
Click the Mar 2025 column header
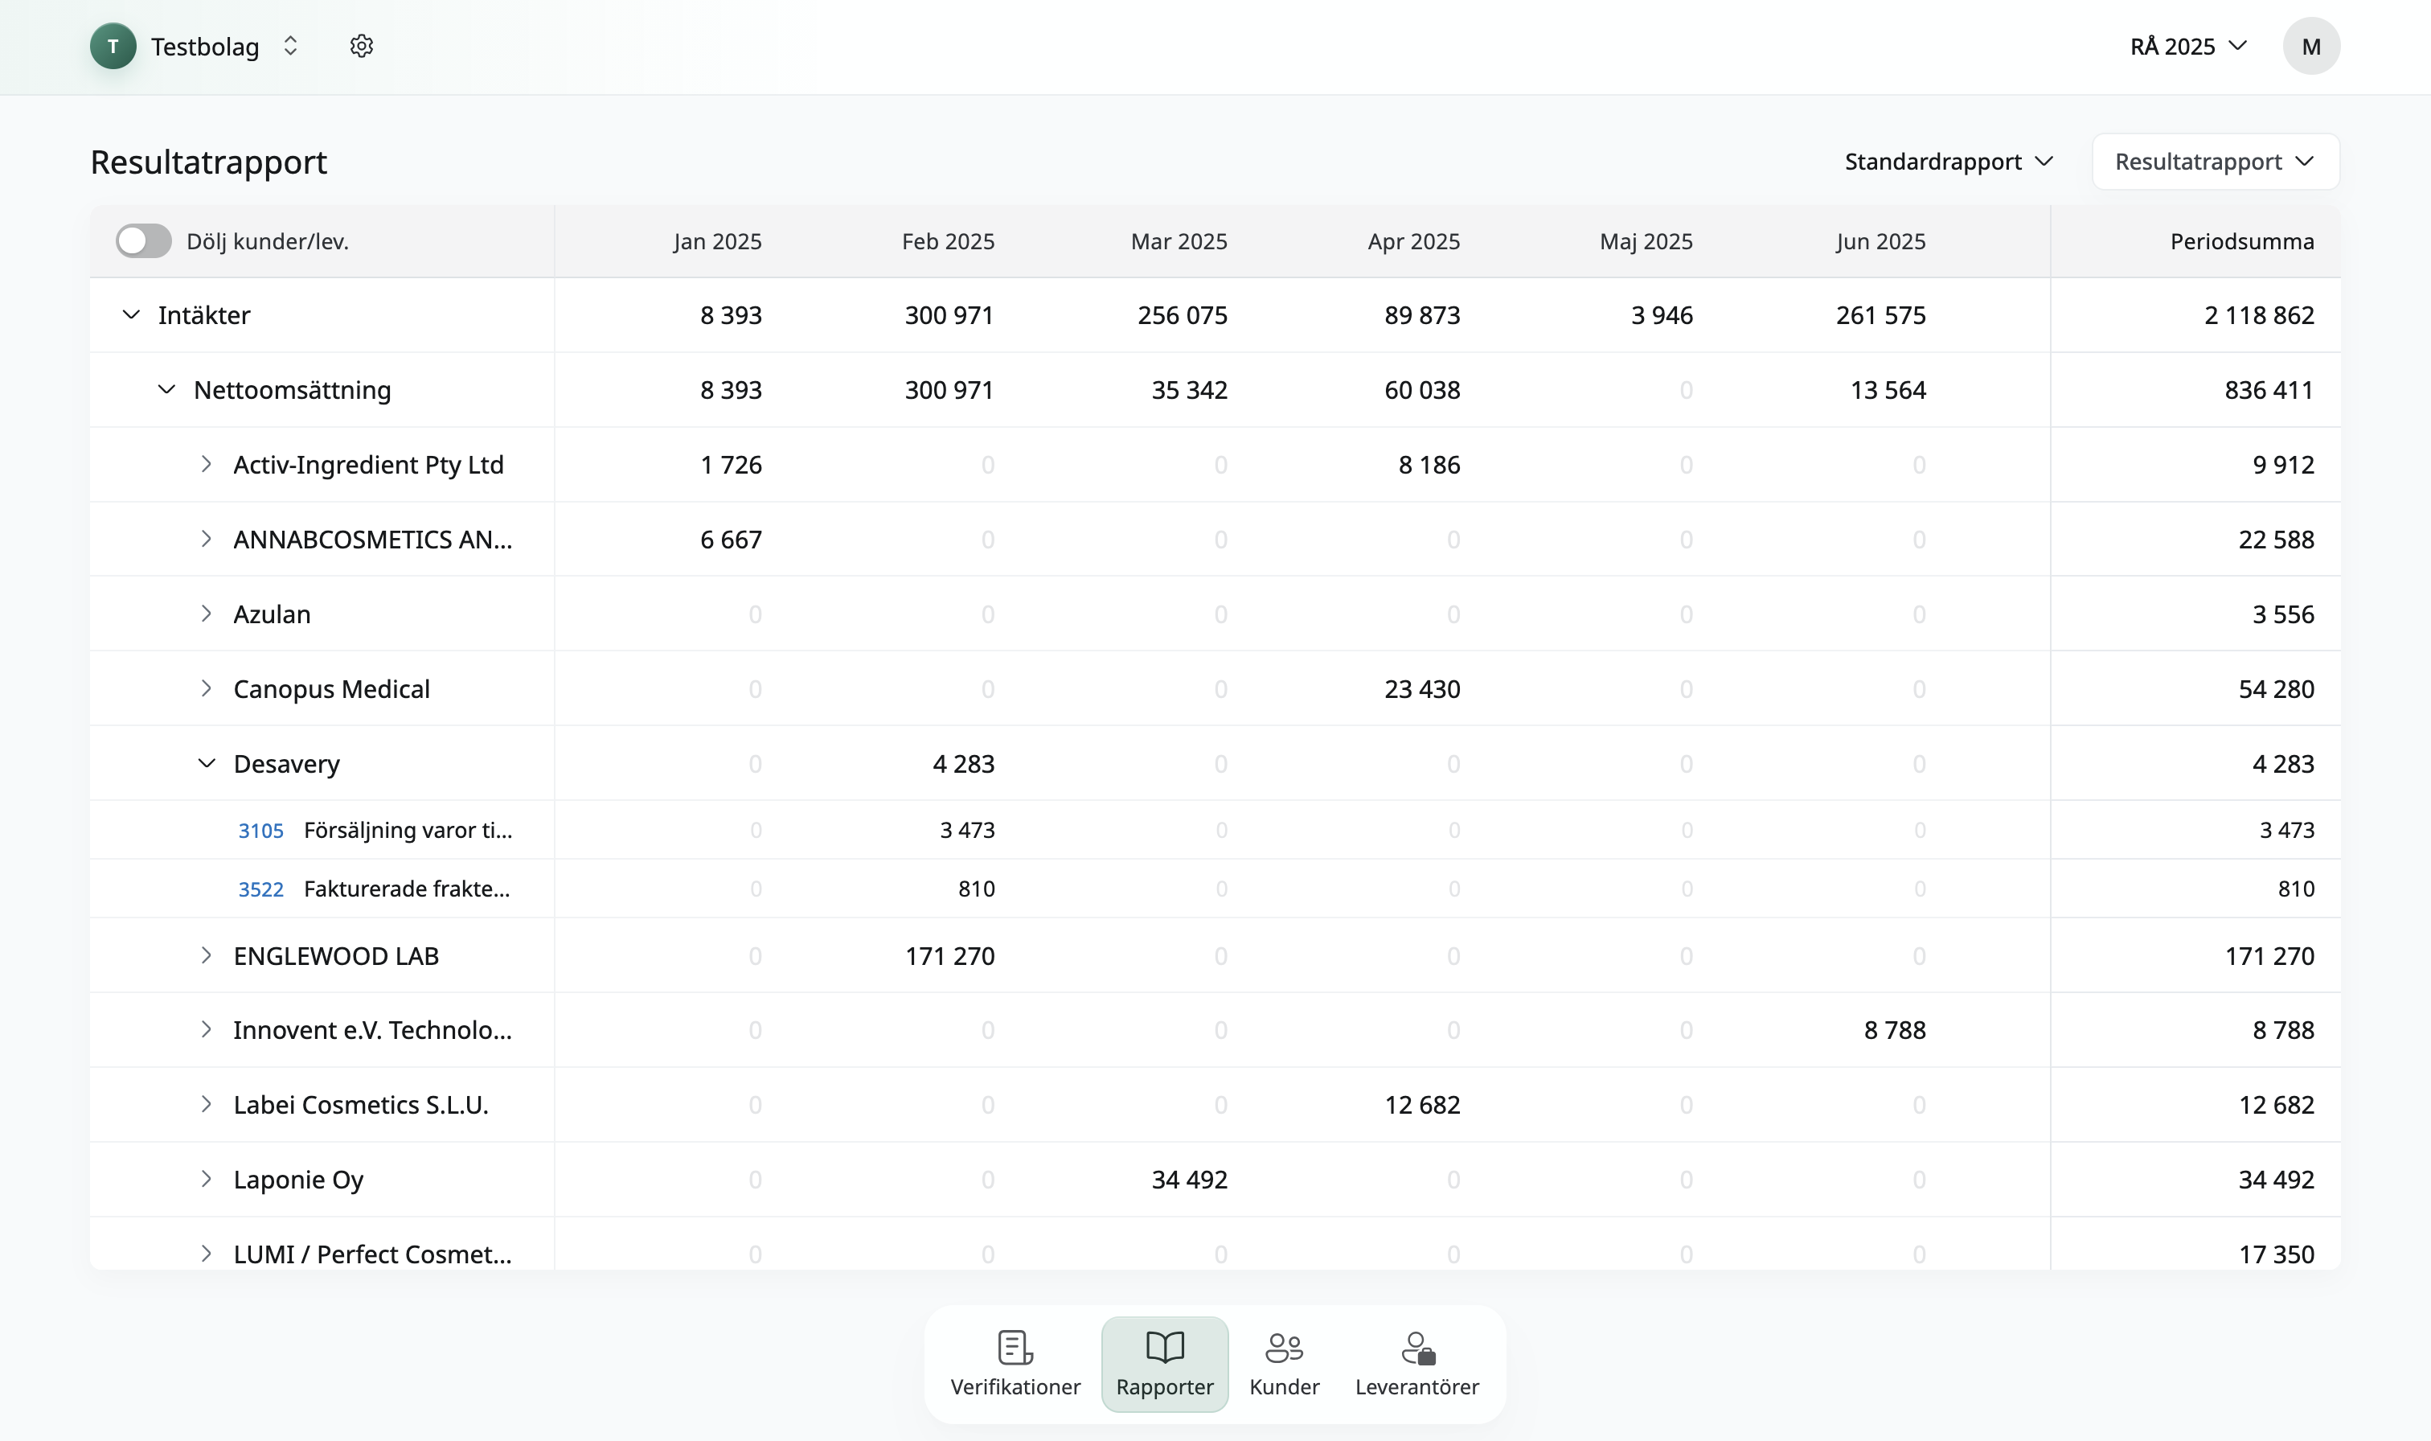1179,240
